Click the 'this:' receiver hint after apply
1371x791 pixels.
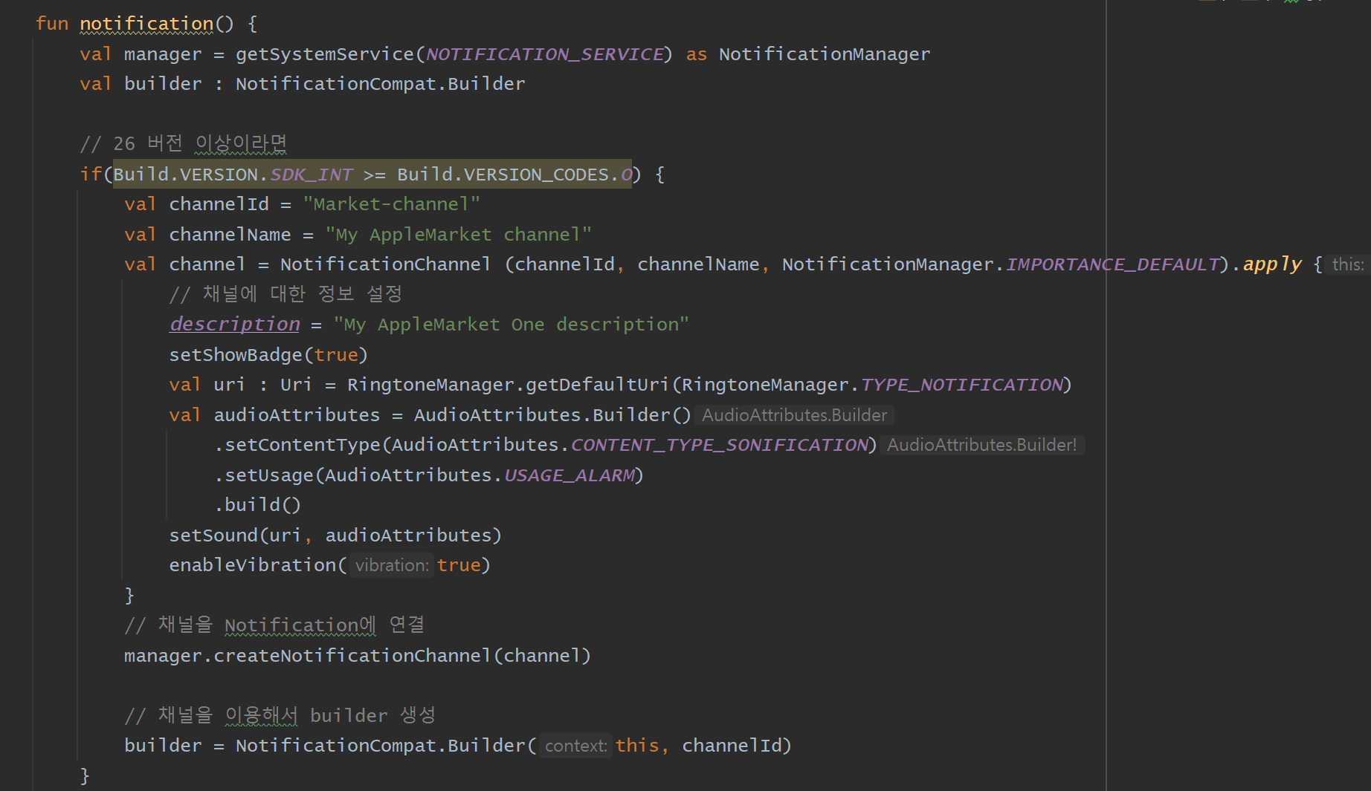(x=1347, y=264)
